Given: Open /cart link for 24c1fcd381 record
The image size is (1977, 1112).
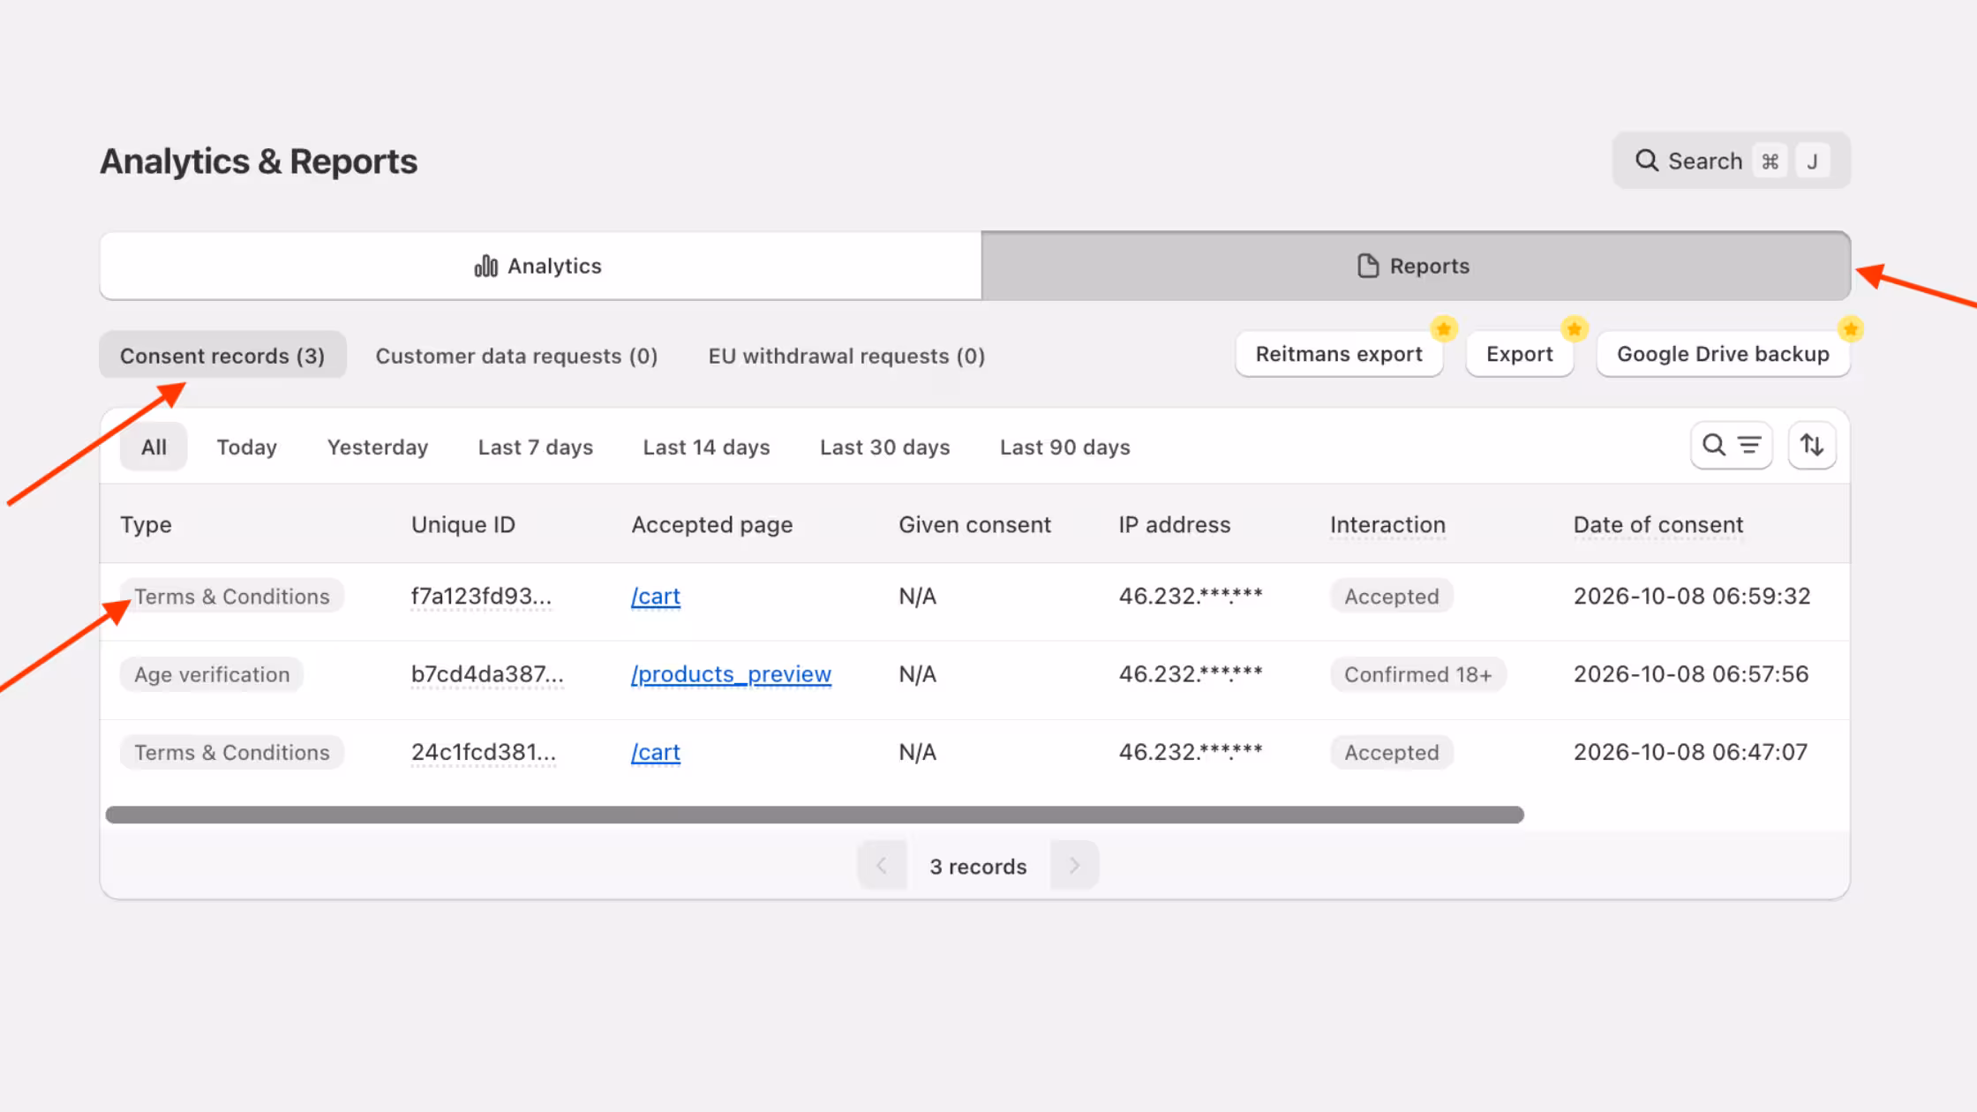Looking at the screenshot, I should tap(656, 752).
